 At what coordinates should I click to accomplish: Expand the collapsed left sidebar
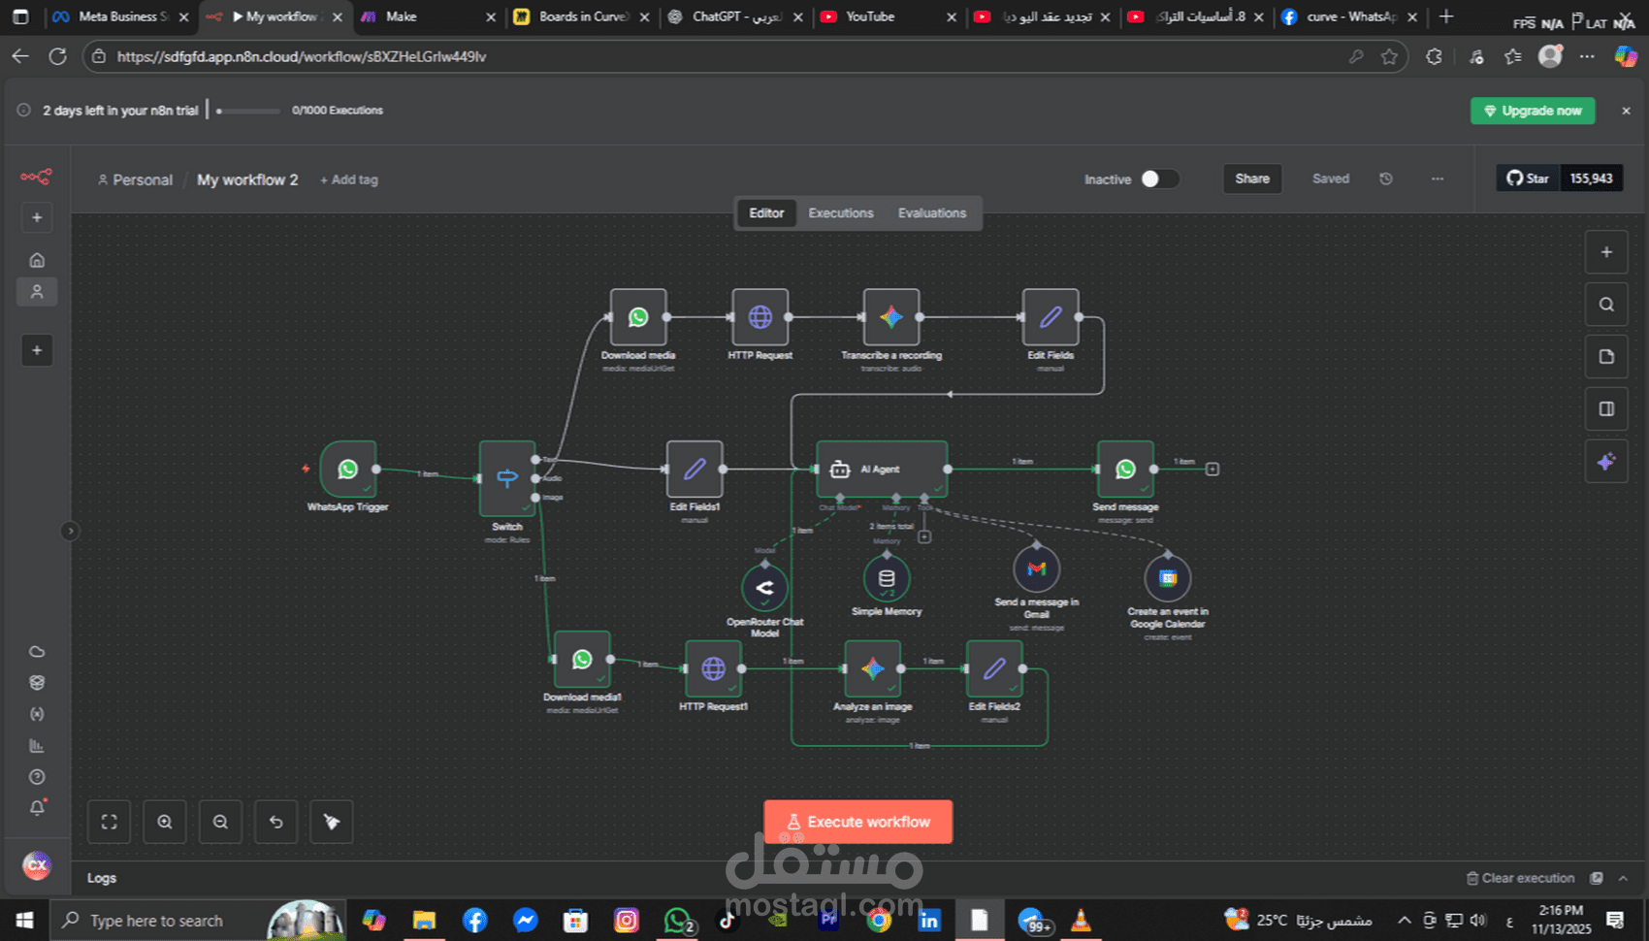tap(70, 531)
